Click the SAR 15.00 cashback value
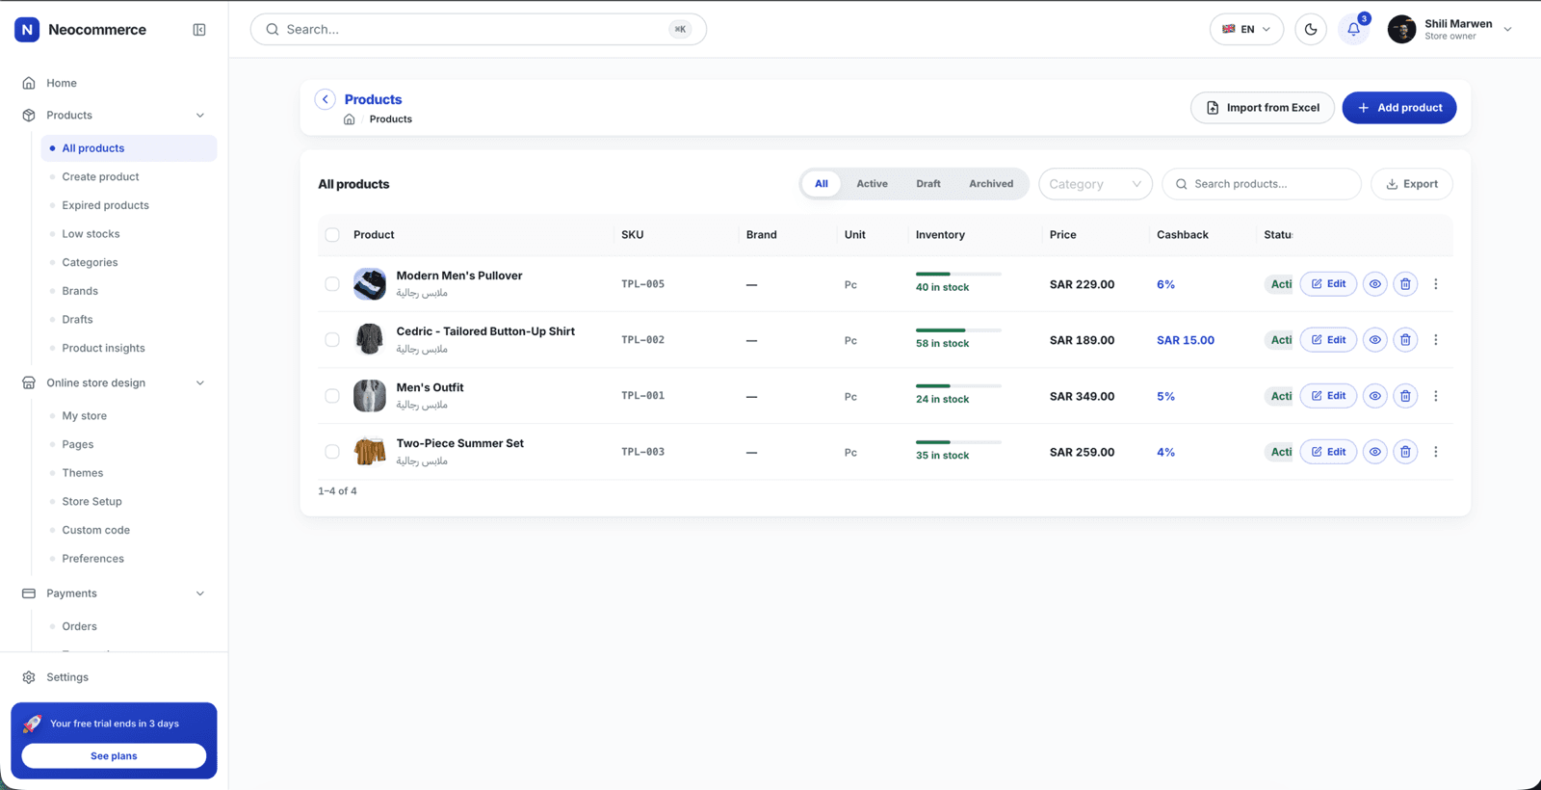1541x790 pixels. point(1186,341)
